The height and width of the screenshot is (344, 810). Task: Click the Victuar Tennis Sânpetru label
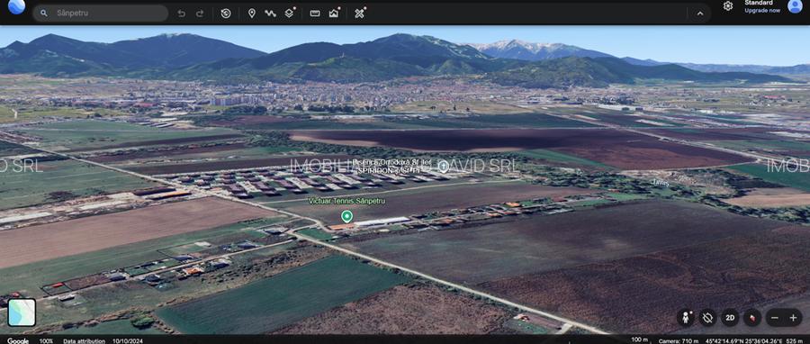click(x=346, y=201)
